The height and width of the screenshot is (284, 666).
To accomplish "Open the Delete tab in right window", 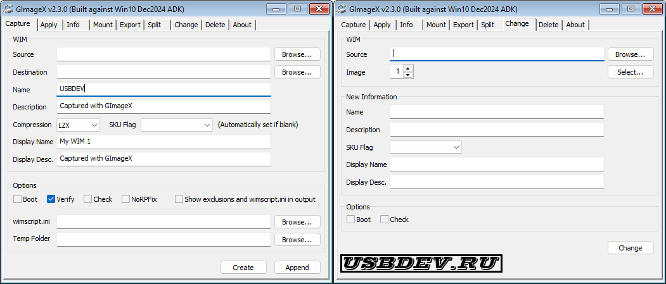I will coord(548,25).
